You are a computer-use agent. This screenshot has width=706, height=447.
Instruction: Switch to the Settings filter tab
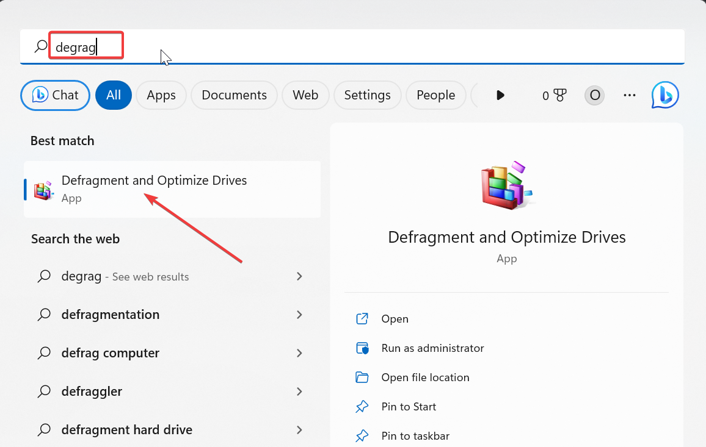pos(367,95)
